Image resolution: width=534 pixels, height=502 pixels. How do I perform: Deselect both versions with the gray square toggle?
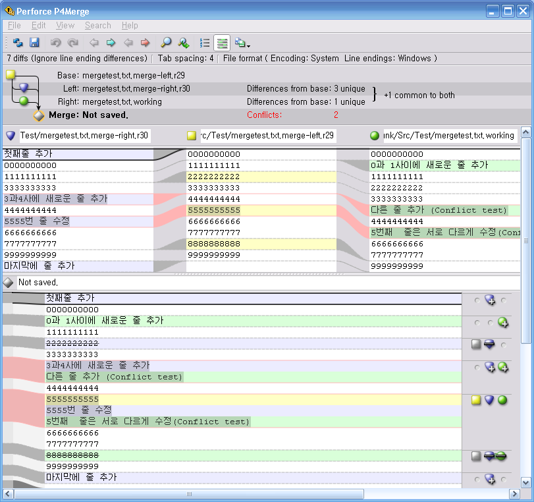pyautogui.click(x=475, y=344)
